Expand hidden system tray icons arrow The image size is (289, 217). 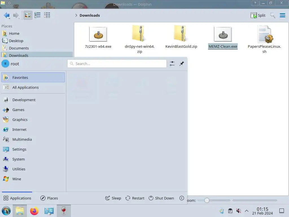coord(247,211)
